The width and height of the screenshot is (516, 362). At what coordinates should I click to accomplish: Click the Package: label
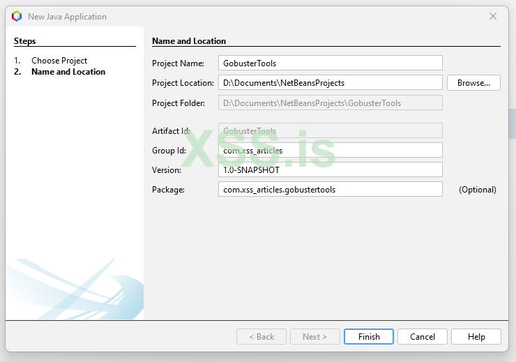[168, 190]
